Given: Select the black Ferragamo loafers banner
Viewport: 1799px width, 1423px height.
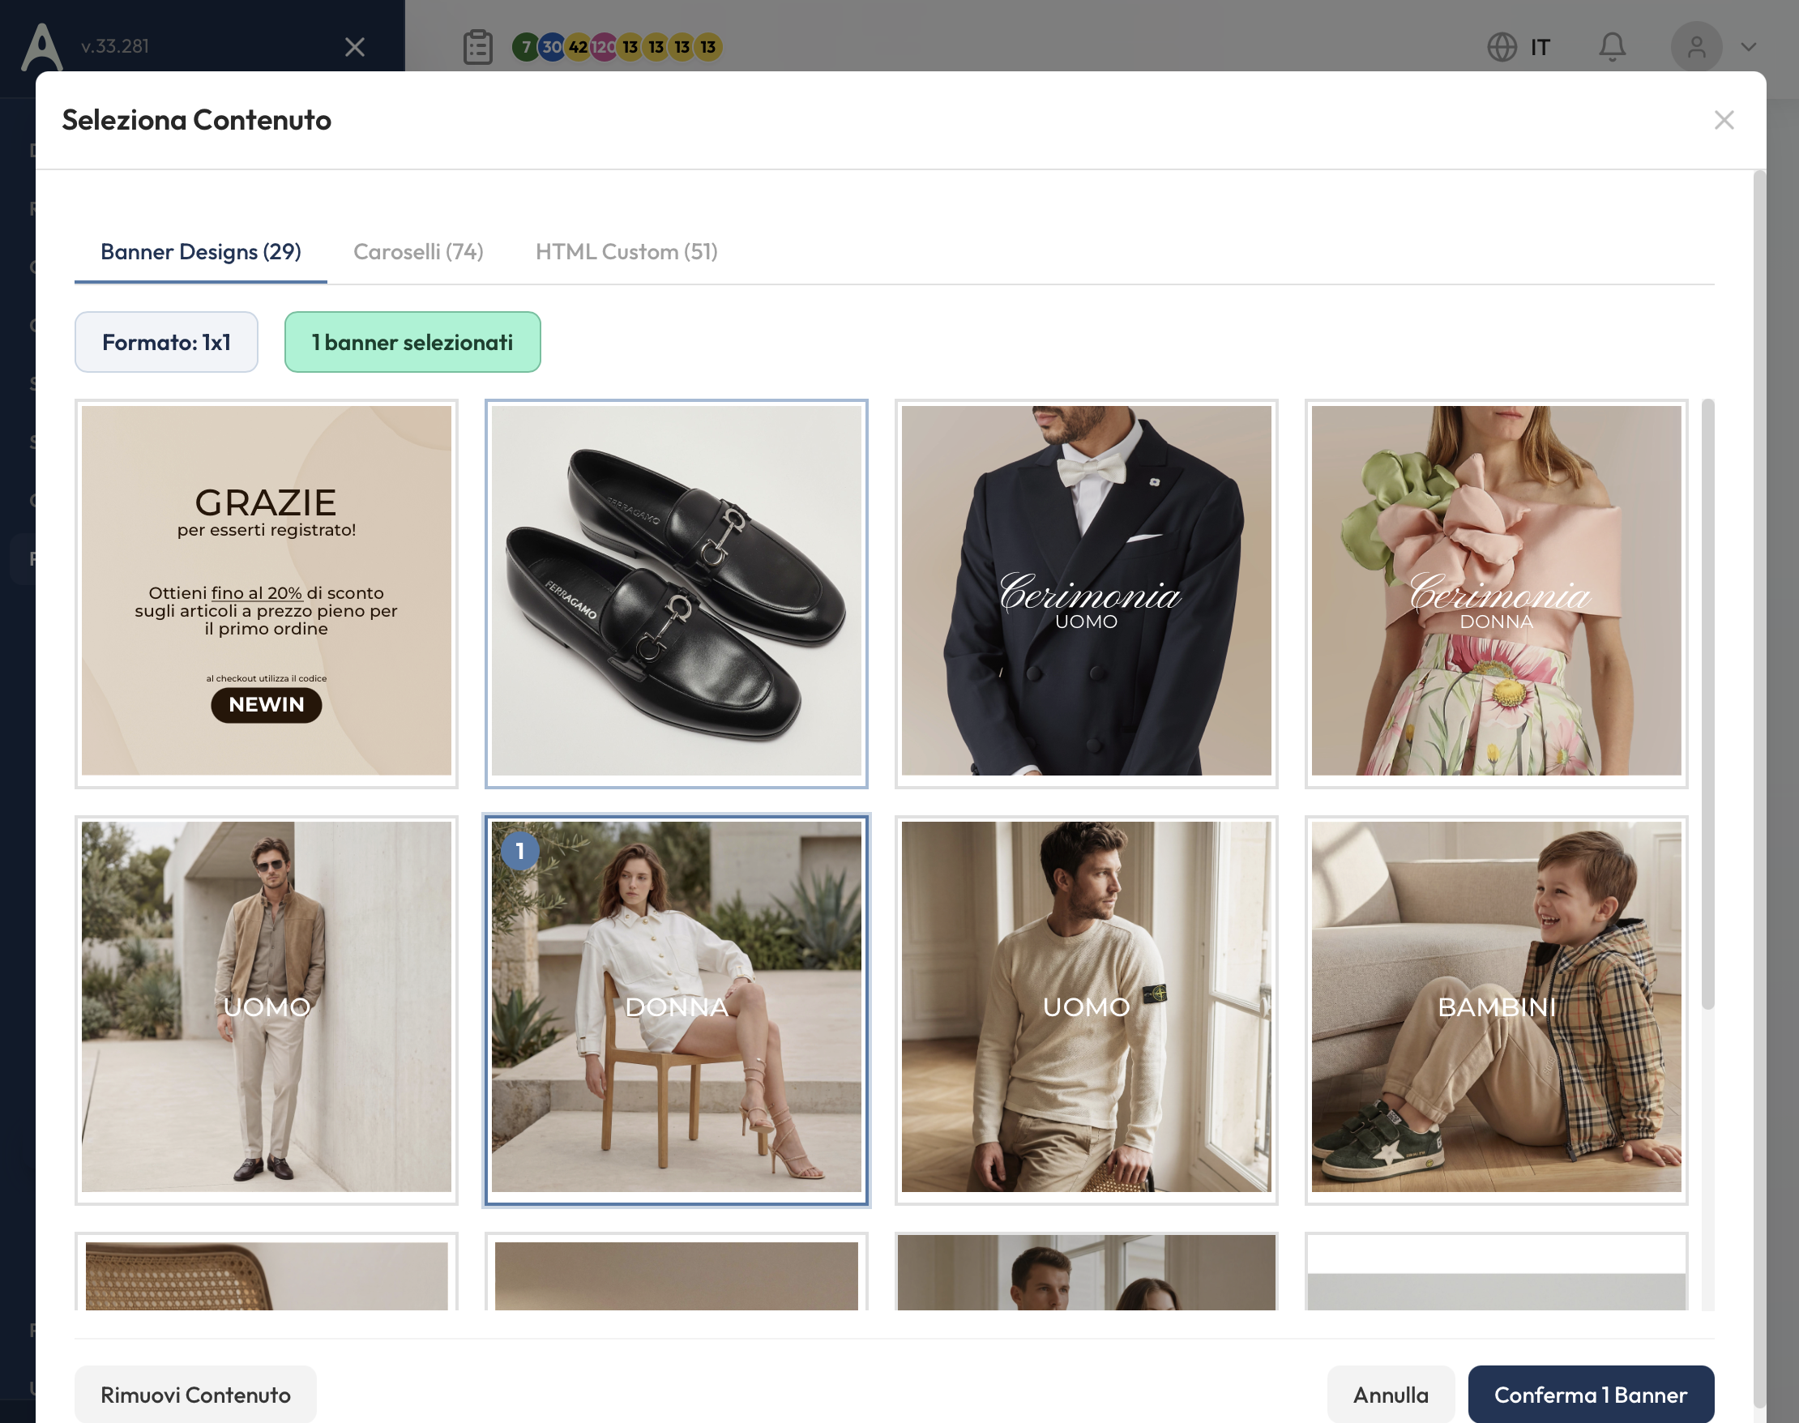Looking at the screenshot, I should pos(677,593).
